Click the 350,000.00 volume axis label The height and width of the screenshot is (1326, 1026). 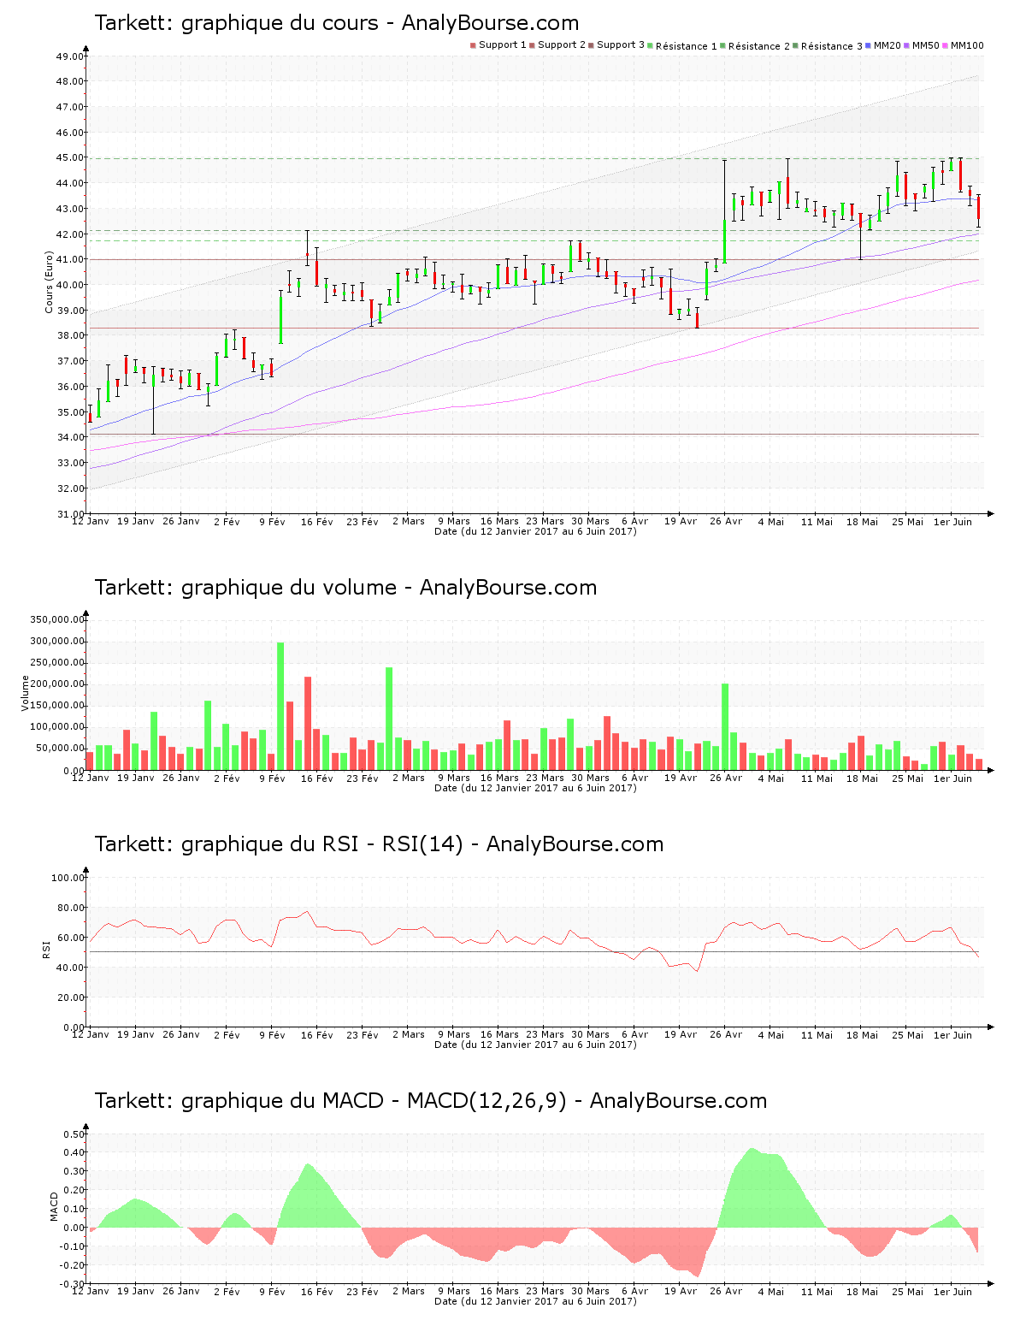[57, 620]
